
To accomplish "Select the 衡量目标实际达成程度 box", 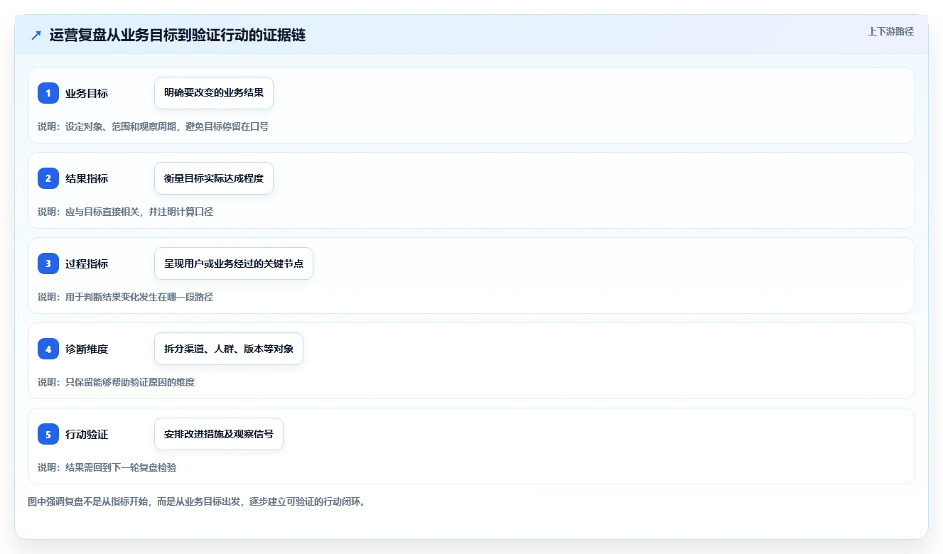I will (214, 178).
